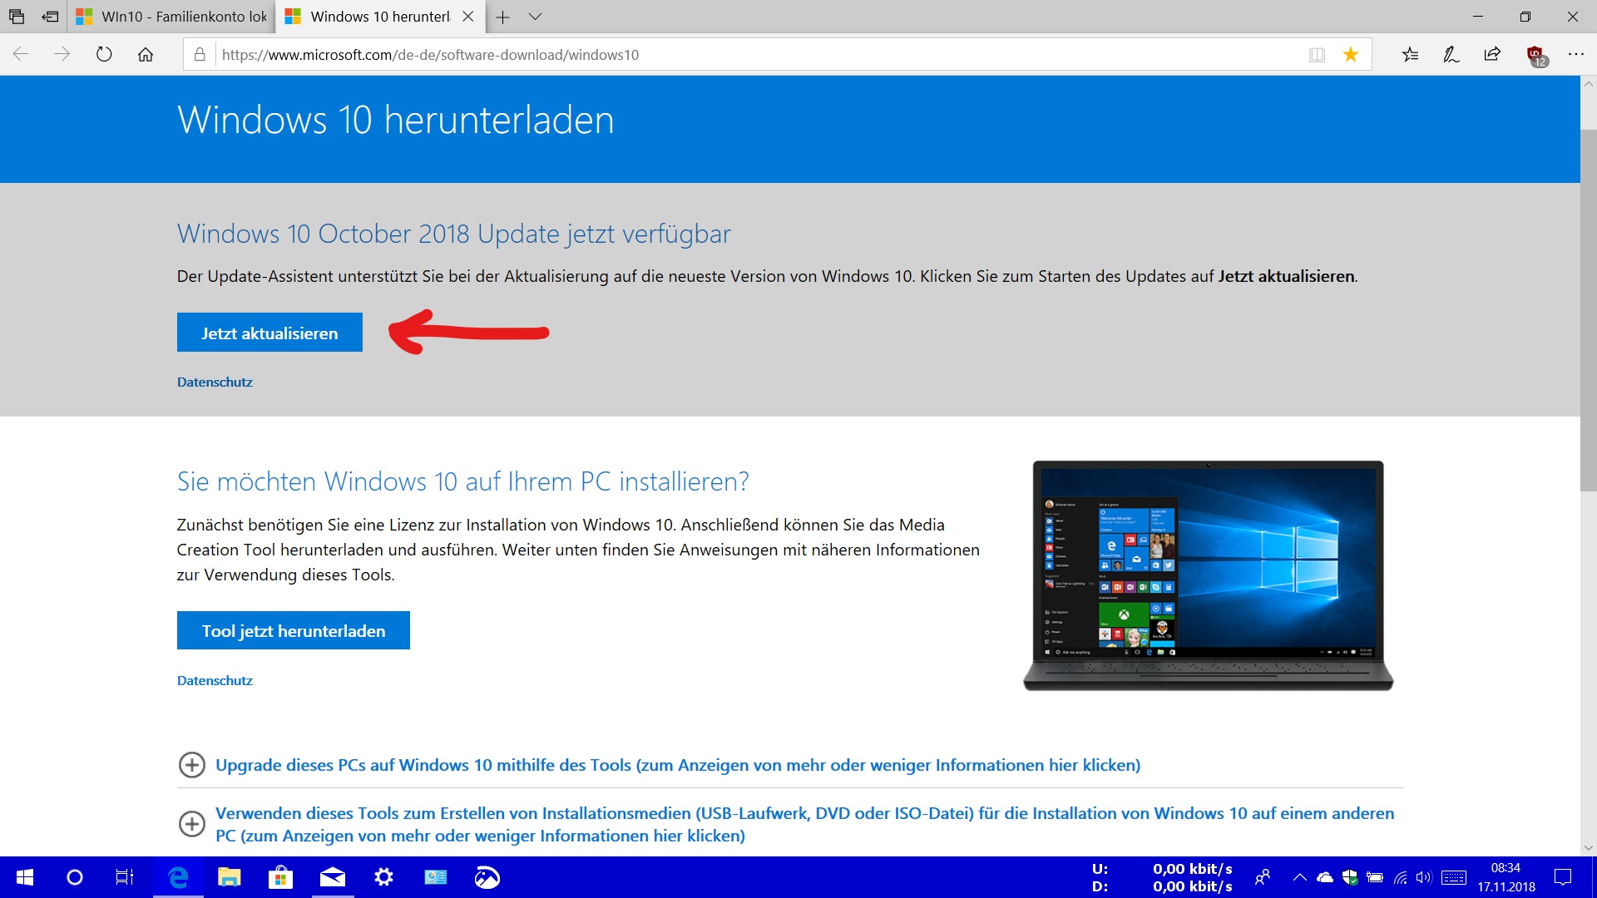Click the volume speaker tray icon
This screenshot has height=898, width=1597.
pyautogui.click(x=1424, y=877)
